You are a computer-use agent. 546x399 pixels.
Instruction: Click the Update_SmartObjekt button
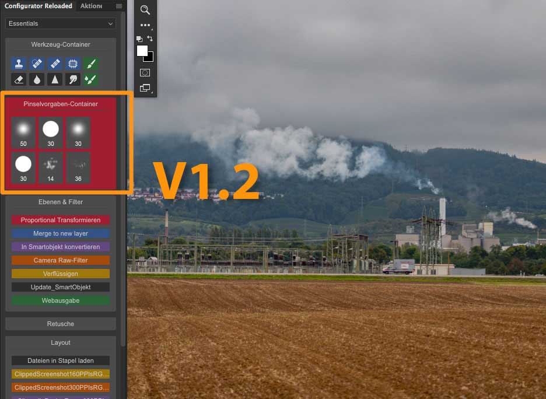[x=61, y=287]
